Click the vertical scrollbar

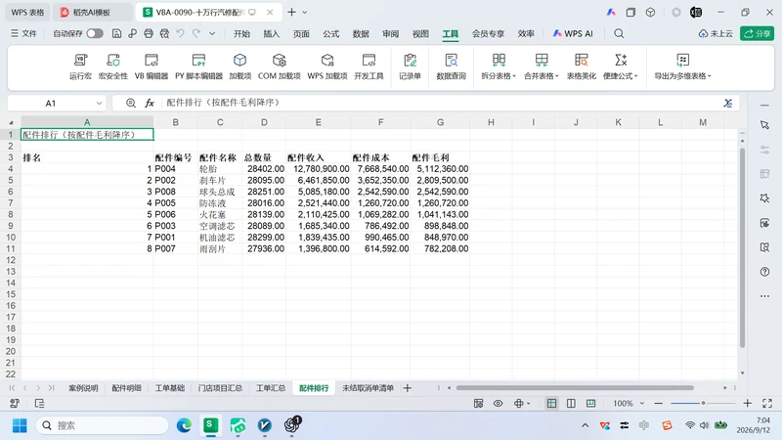742,247
